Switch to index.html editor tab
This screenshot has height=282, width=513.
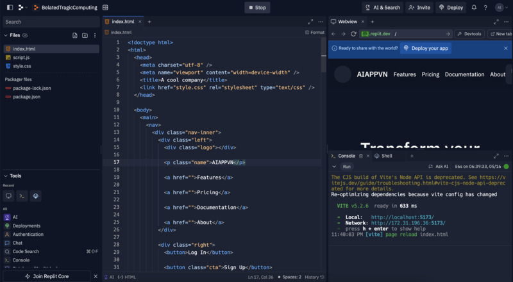122,22
